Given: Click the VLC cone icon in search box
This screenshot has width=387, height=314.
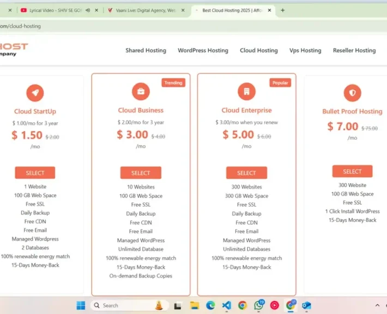Looking at the screenshot, I should (x=159, y=305).
